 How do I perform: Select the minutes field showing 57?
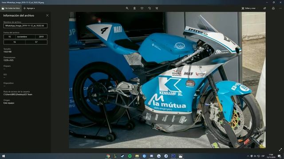(x=36, y=42)
